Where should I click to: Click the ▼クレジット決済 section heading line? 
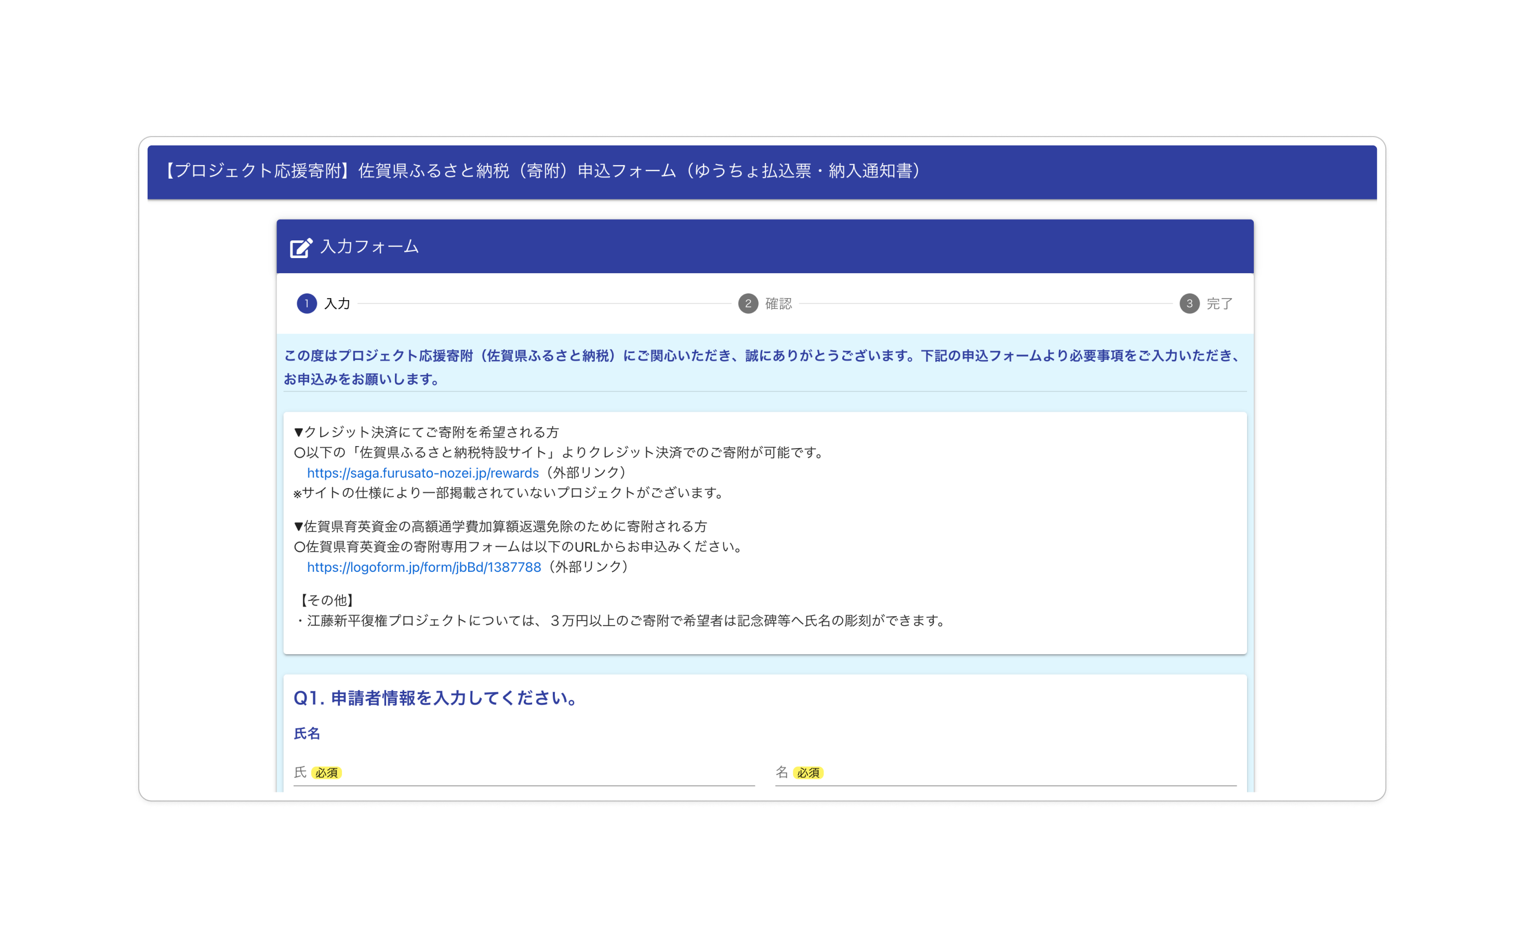click(x=426, y=432)
